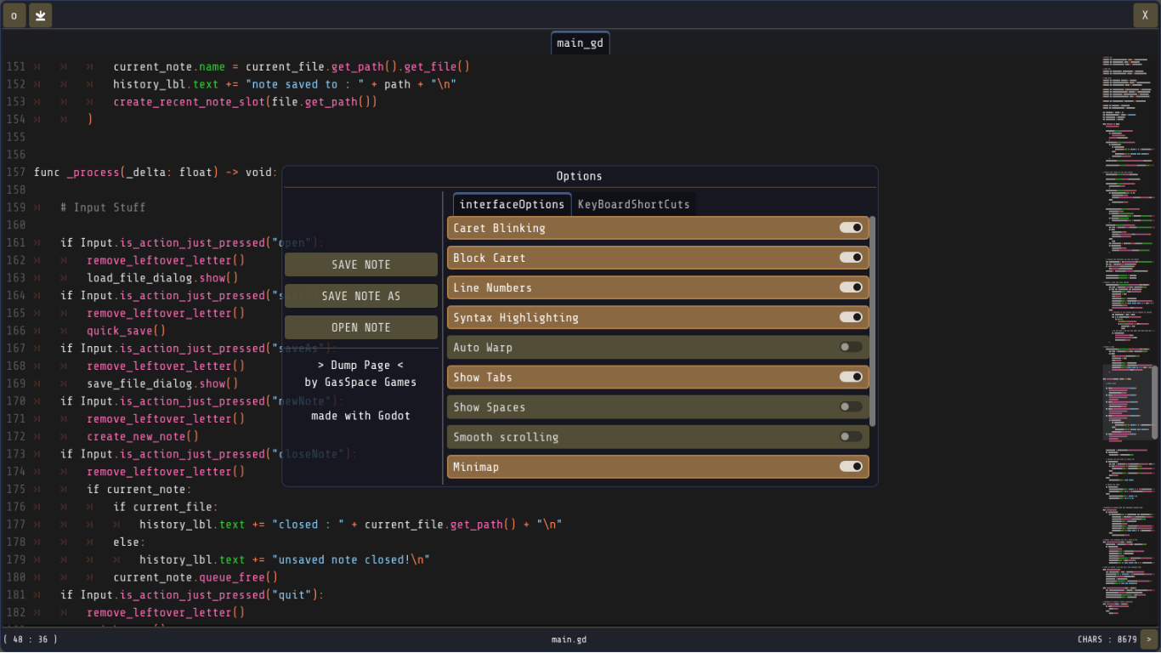1161x653 pixels.
Task: Enable the Auto Warp toggle
Action: click(851, 347)
